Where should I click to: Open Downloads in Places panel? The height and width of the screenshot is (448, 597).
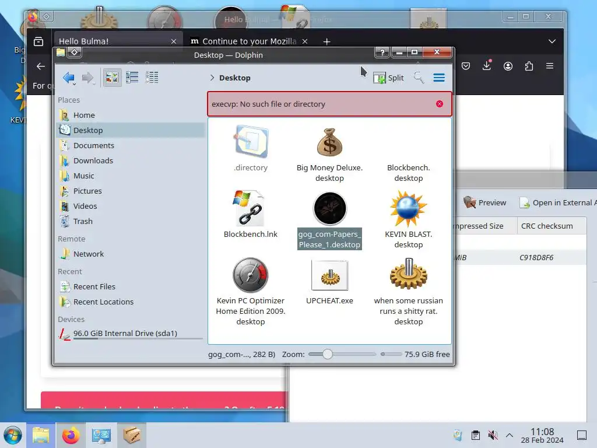pyautogui.click(x=131, y=161)
